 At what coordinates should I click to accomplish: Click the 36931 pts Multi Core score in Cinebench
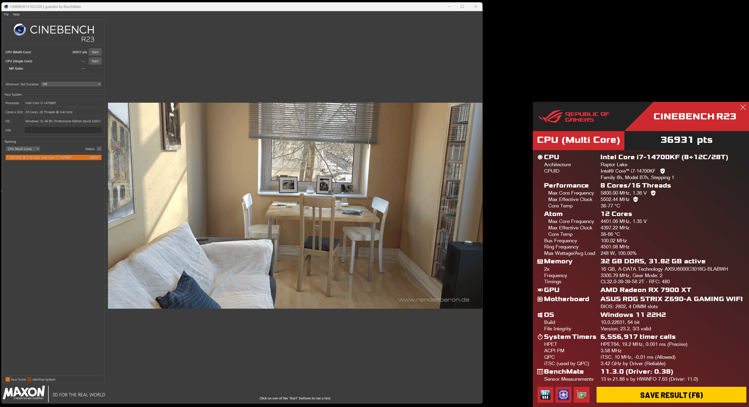pyautogui.click(x=80, y=52)
